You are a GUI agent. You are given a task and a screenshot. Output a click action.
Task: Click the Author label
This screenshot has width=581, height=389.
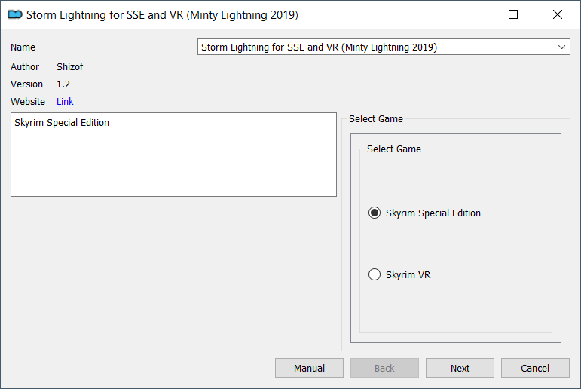[x=25, y=67]
